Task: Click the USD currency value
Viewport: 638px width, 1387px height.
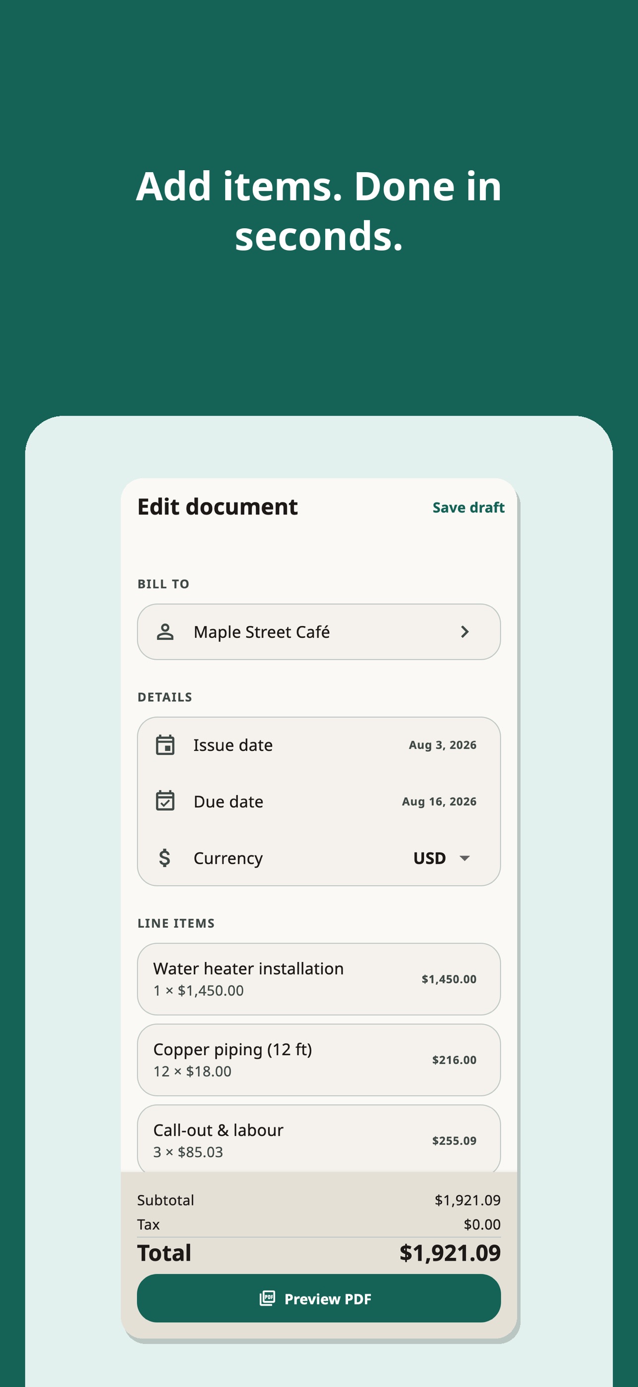Action: [x=429, y=858]
